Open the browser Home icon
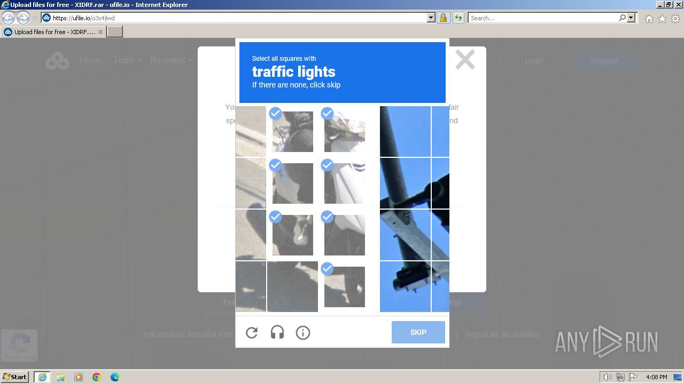The width and height of the screenshot is (684, 384). [x=649, y=19]
